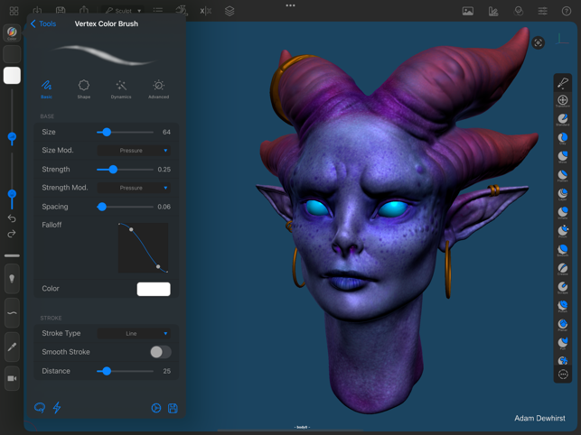The width and height of the screenshot is (581, 435).
Task: Select the Polish brush
Action: pyautogui.click(x=562, y=306)
